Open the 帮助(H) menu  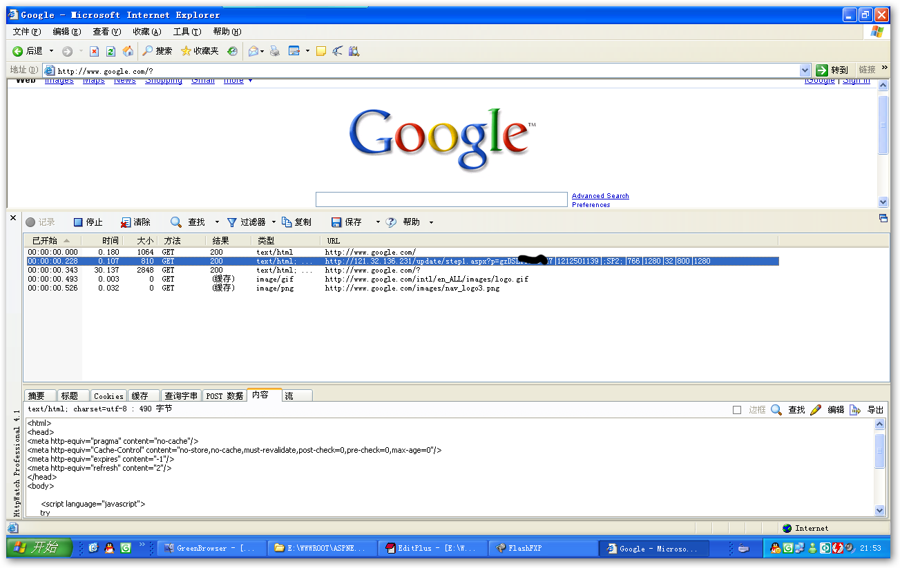pyautogui.click(x=227, y=32)
